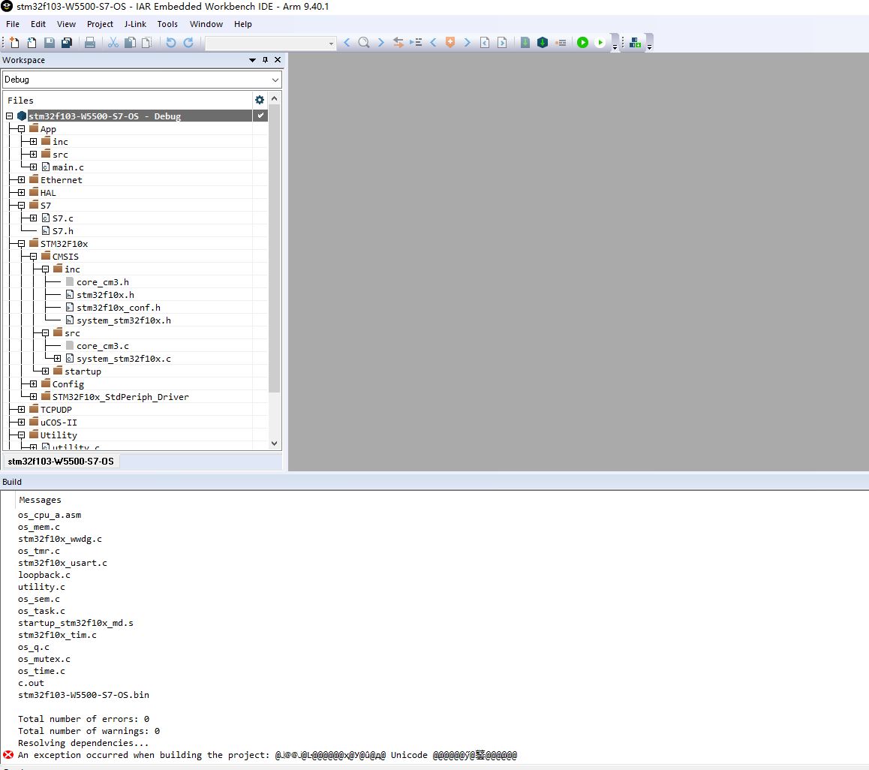This screenshot has width=869, height=770.
Task: Click Debug without Downloading icon
Action: pyautogui.click(x=600, y=43)
